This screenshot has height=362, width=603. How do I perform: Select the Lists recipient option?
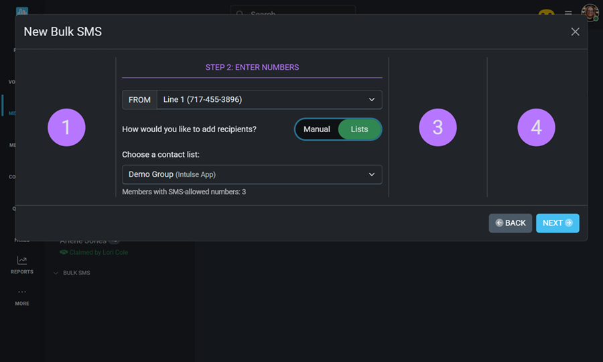click(359, 129)
